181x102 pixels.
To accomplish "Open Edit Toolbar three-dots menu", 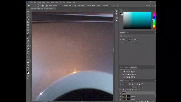I will [x=28, y=67].
